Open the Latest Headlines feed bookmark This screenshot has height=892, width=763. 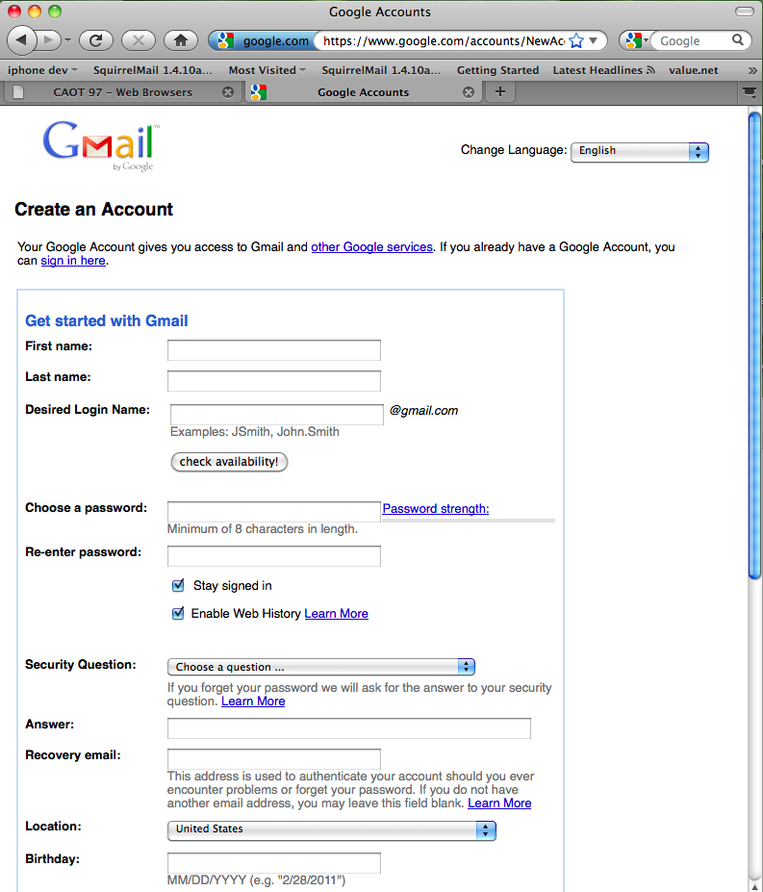coord(603,70)
